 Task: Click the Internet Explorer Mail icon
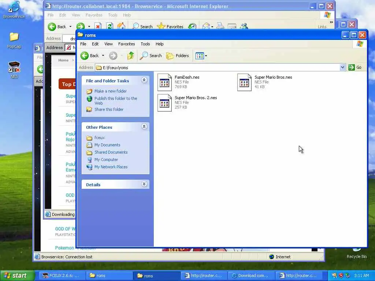206,26
